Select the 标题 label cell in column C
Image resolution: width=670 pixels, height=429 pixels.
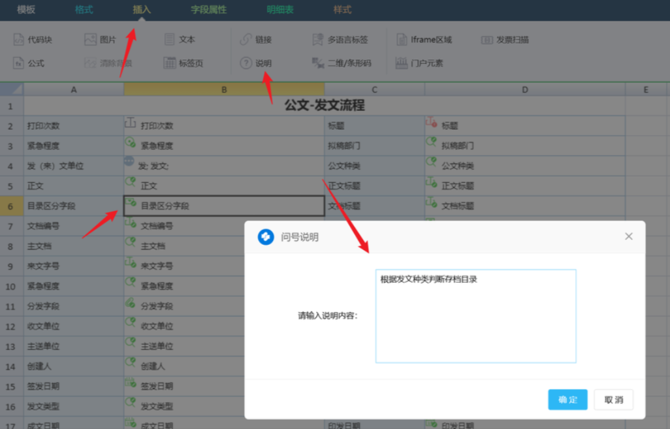[374, 125]
